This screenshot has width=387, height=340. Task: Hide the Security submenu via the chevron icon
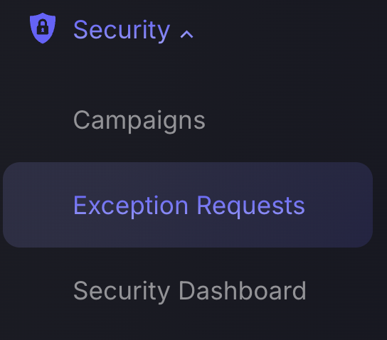tap(186, 35)
